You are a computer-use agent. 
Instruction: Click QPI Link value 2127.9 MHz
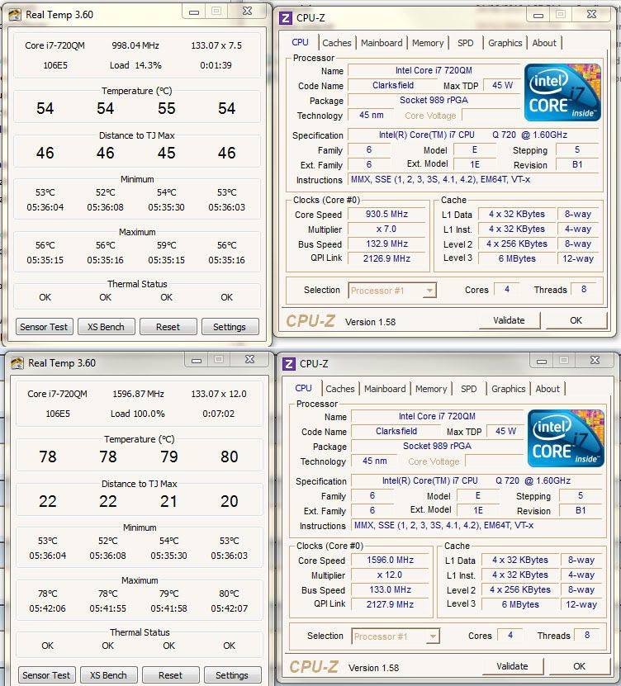(x=391, y=604)
